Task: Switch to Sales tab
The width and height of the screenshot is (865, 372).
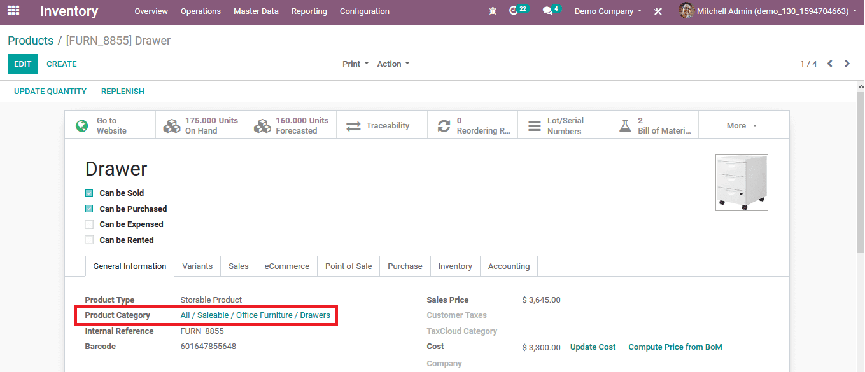Action: (239, 266)
